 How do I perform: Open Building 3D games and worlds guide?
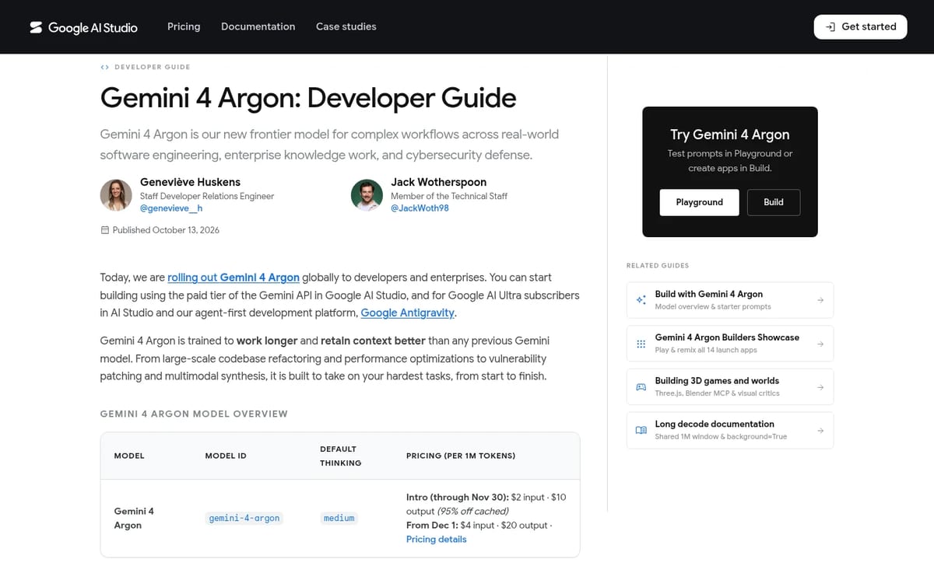[x=730, y=387]
